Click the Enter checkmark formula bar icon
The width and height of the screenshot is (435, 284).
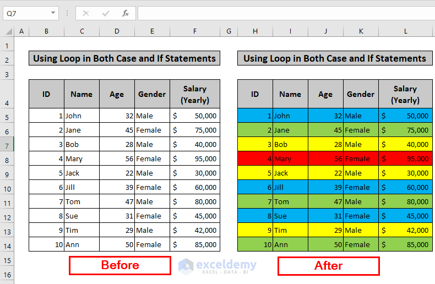(106, 13)
